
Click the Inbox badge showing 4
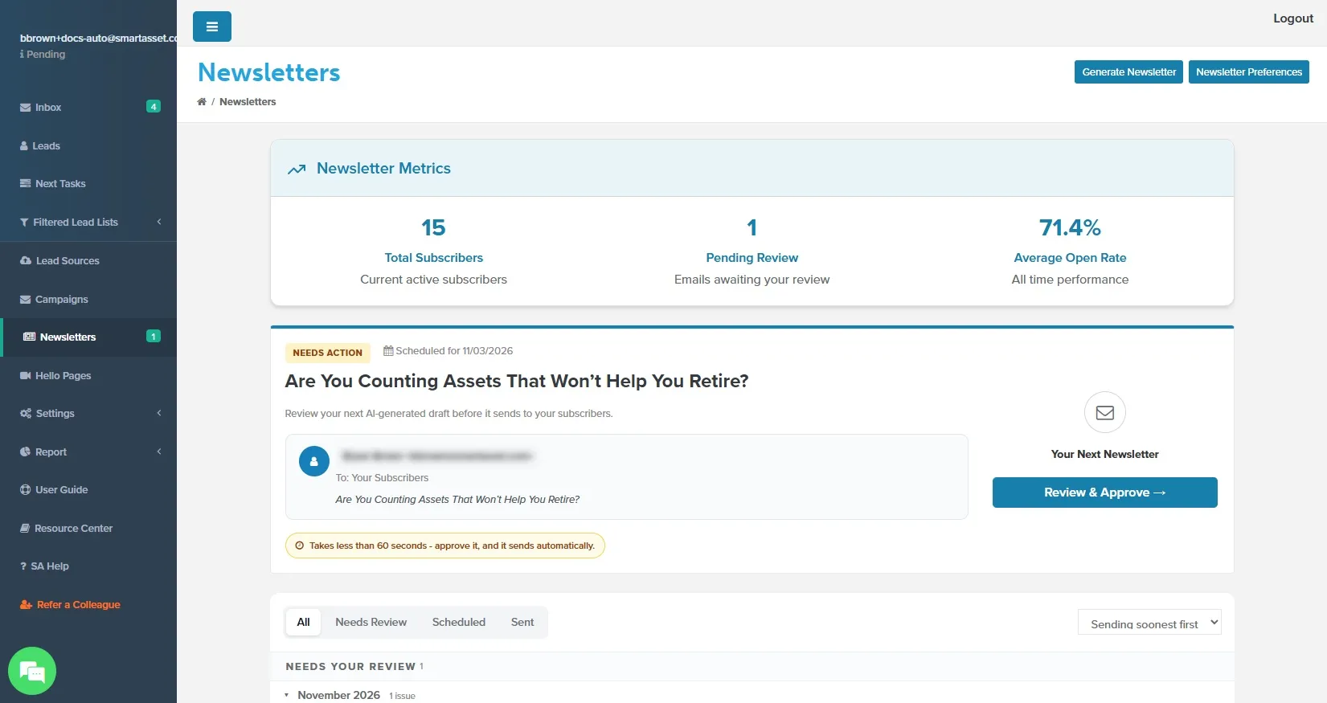(154, 107)
